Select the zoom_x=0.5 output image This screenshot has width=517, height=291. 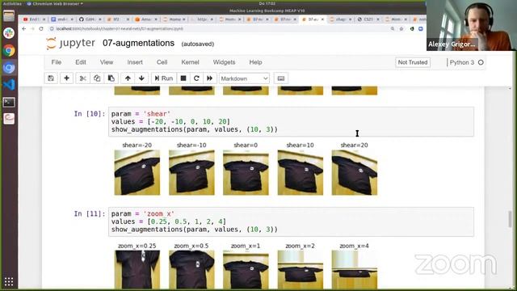191,270
